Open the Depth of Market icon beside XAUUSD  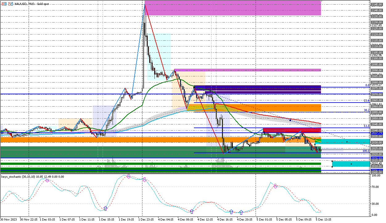(4, 4)
